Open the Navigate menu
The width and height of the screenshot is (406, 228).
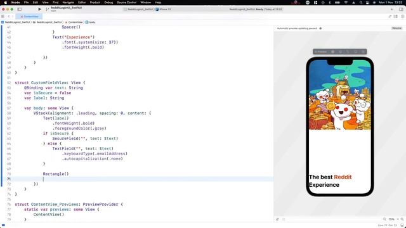click(x=69, y=3)
